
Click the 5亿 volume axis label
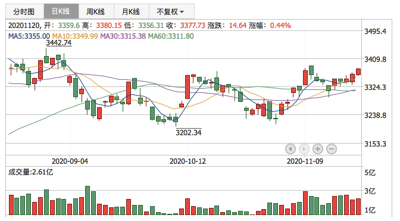370,173
